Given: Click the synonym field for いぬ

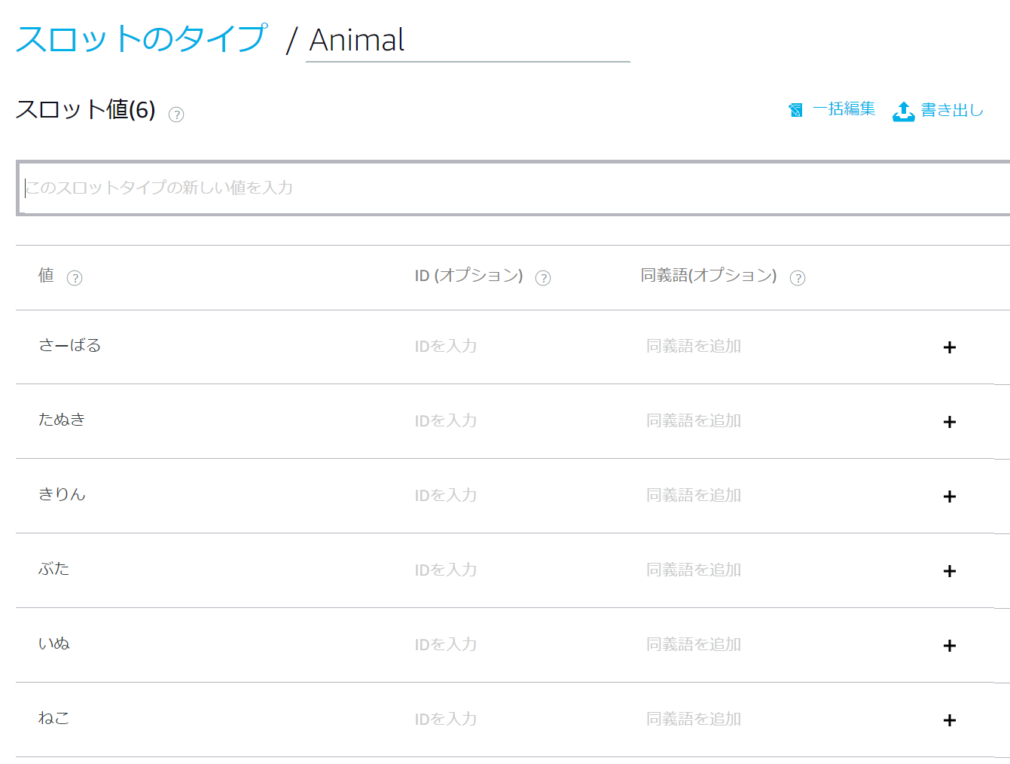Looking at the screenshot, I should coord(694,645).
